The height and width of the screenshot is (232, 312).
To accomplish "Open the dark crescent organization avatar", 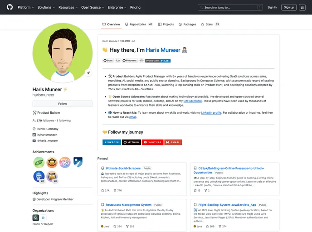I will 36,217.
